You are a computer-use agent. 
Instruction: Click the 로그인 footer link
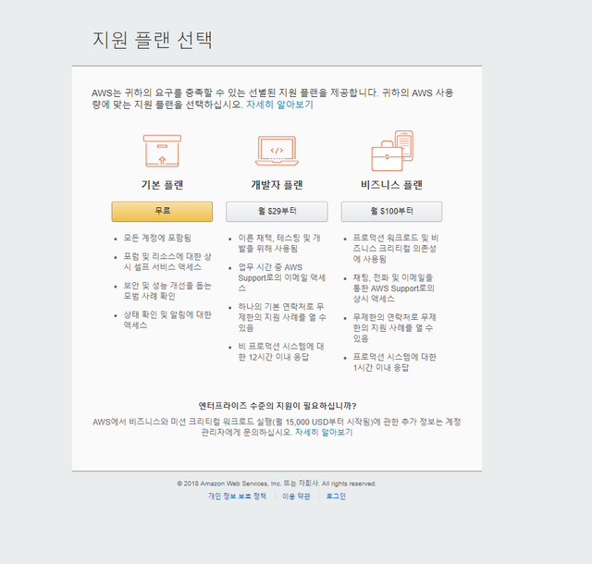tap(336, 497)
